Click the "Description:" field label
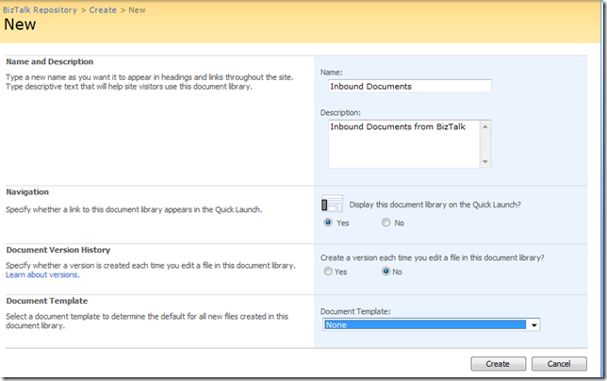The image size is (607, 381). tap(341, 111)
